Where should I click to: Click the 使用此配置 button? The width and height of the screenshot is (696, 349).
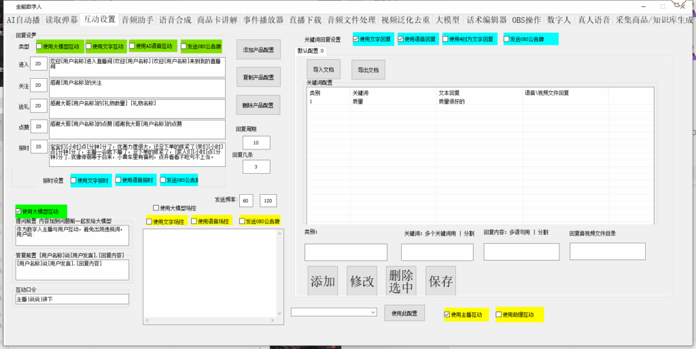404,313
